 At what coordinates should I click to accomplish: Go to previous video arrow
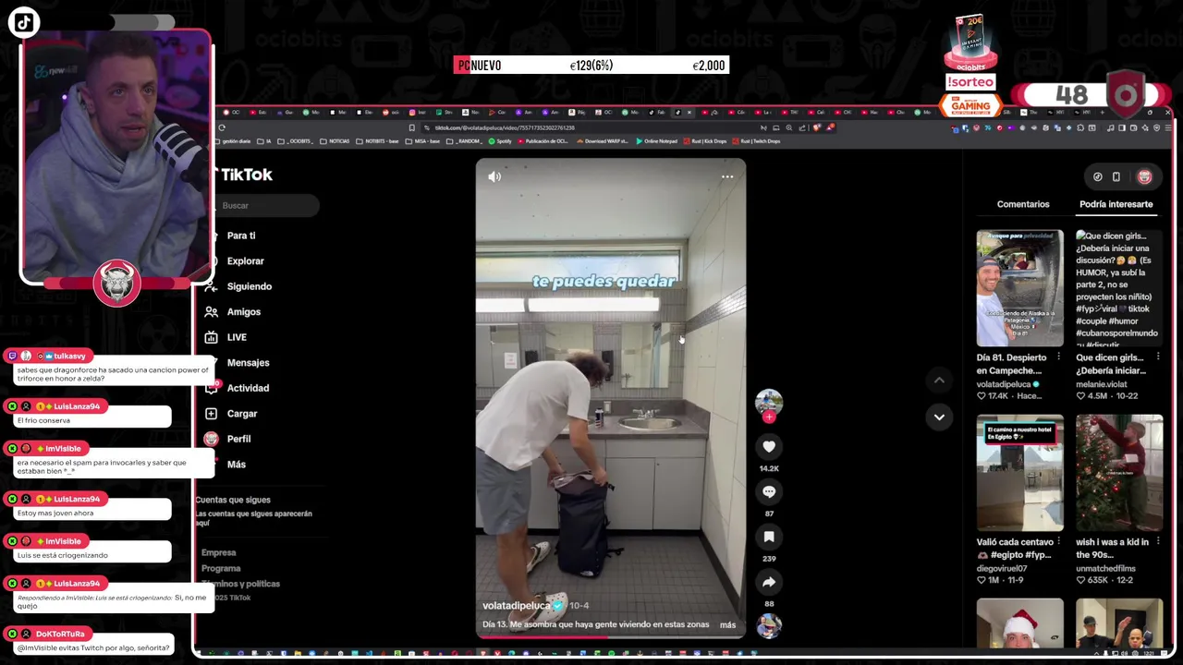(x=939, y=380)
